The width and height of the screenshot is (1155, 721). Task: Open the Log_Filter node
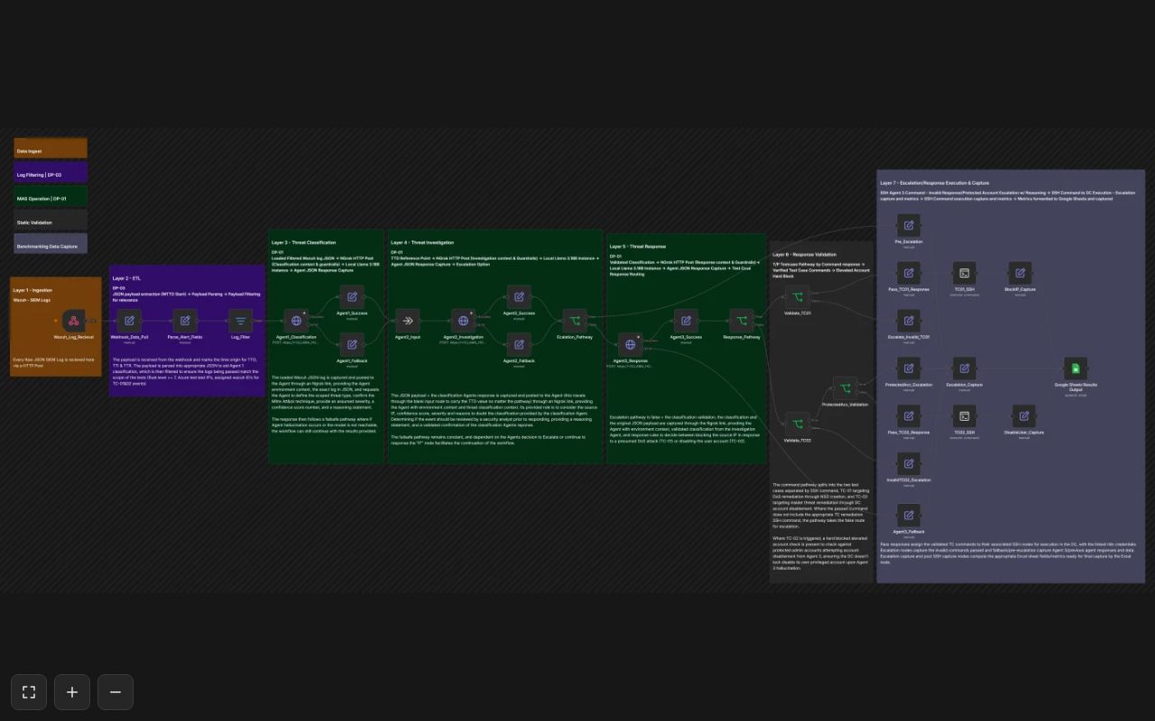241,320
